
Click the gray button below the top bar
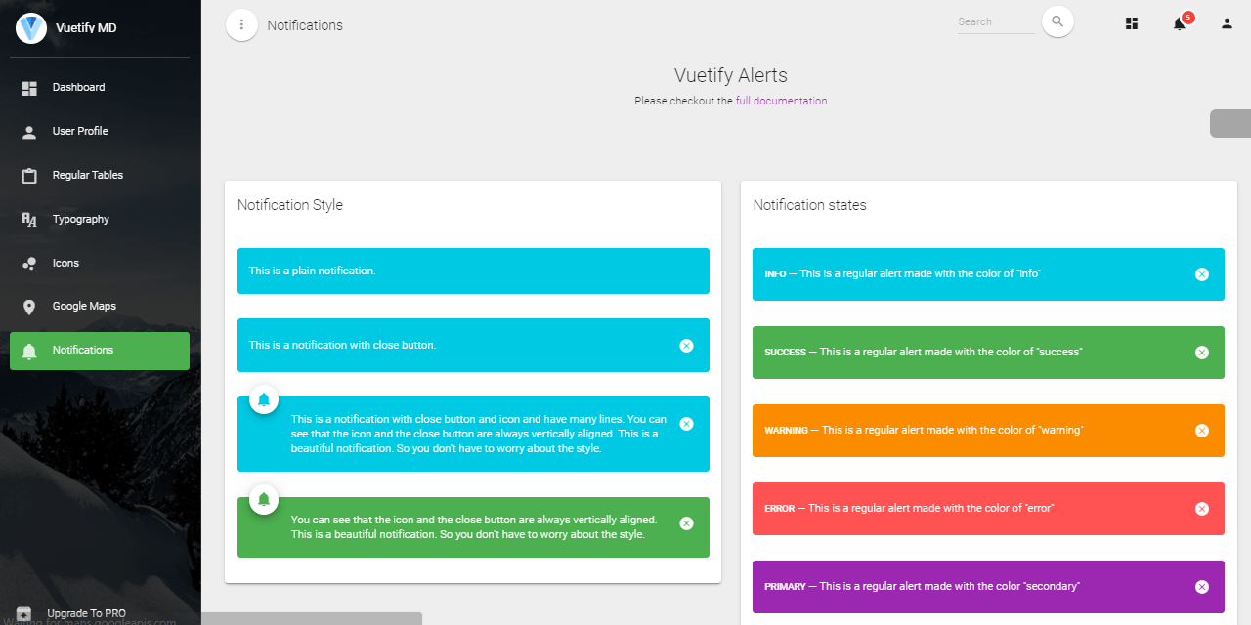(x=1230, y=124)
